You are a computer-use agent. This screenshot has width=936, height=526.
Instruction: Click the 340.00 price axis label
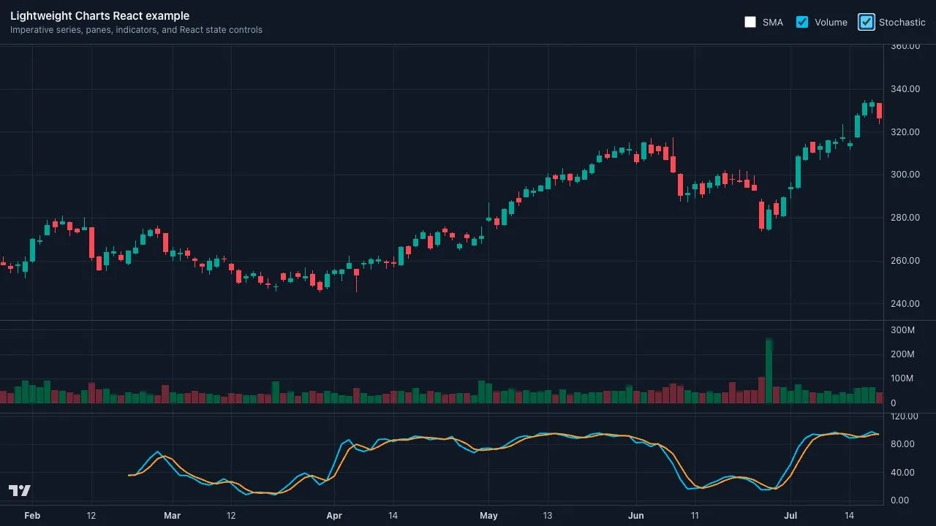(905, 89)
